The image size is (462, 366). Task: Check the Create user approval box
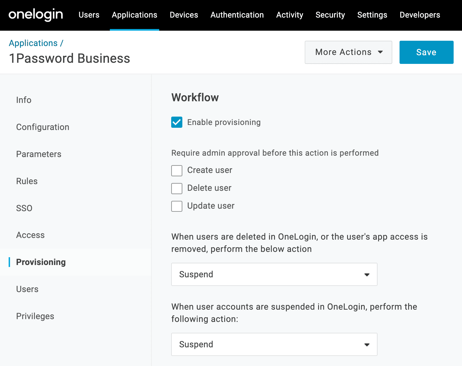[177, 170]
